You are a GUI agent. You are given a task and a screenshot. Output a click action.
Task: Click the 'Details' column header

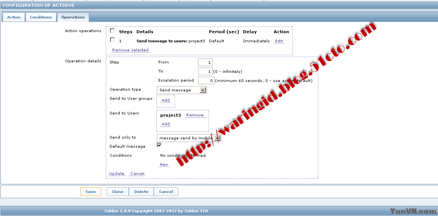point(145,32)
